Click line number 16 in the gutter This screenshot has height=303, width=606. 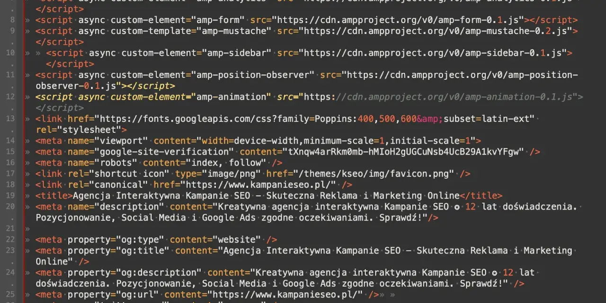tap(10, 162)
